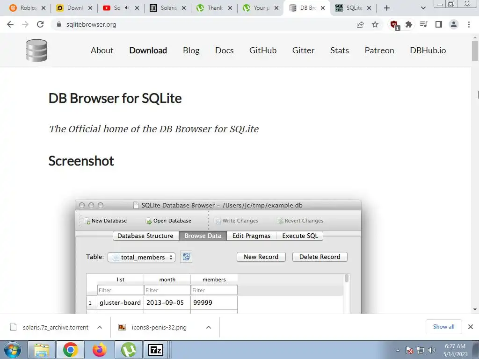Click the taskbar clock 6:27 AM

pyautogui.click(x=455, y=350)
